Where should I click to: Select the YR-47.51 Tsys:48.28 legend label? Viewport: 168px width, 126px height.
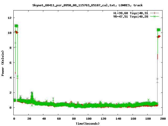[131, 17]
